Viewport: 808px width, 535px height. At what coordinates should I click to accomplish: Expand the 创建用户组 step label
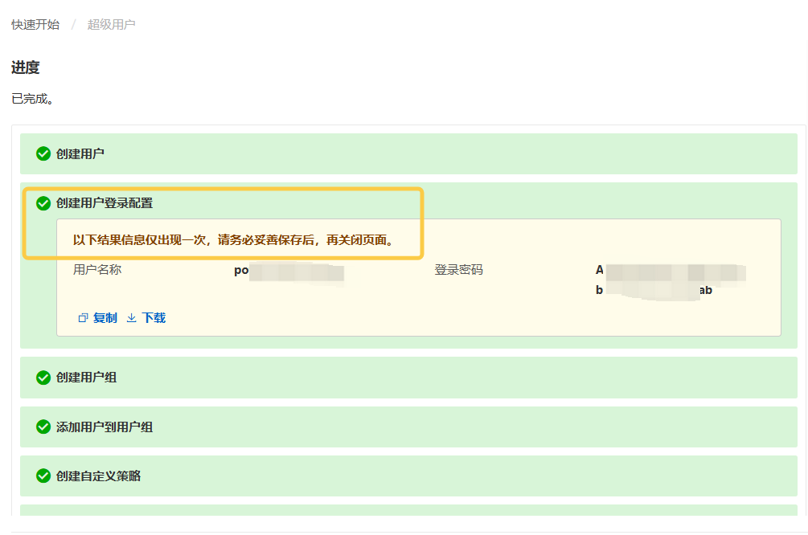(x=86, y=377)
